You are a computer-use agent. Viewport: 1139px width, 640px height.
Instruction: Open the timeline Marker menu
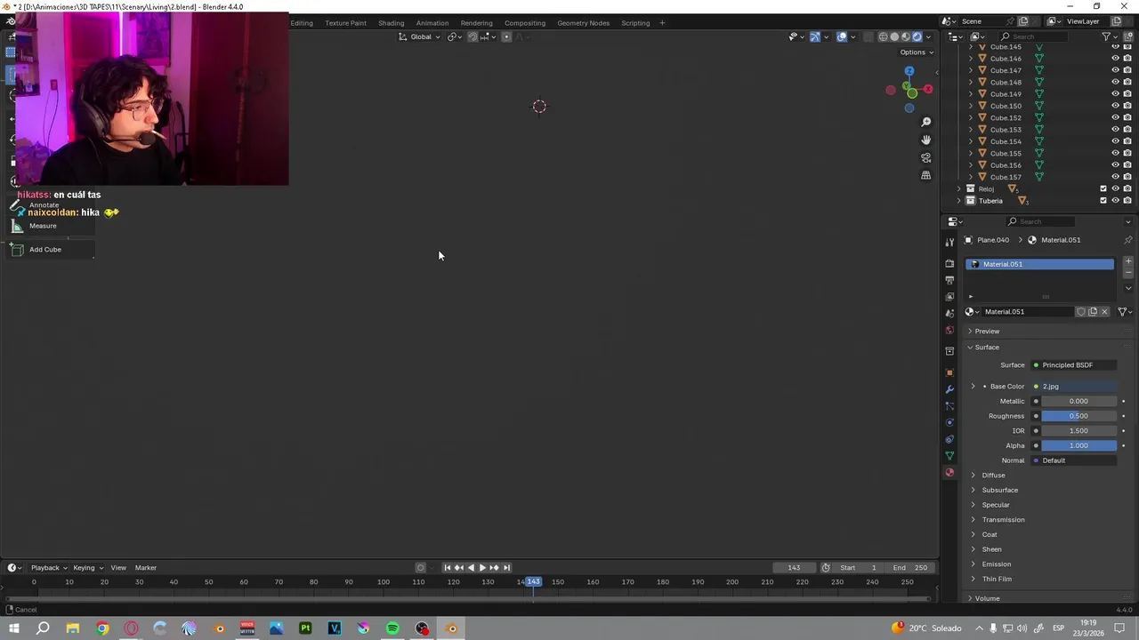coord(146,568)
